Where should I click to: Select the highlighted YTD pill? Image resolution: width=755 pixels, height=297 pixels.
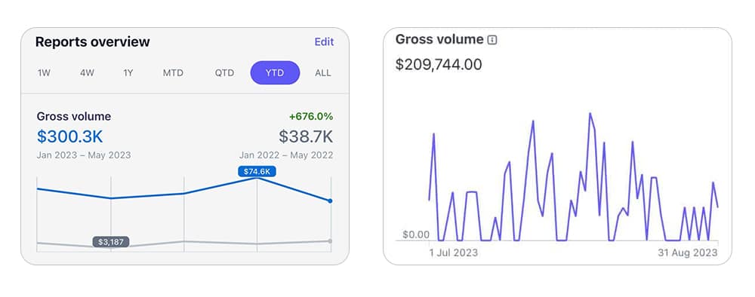275,73
